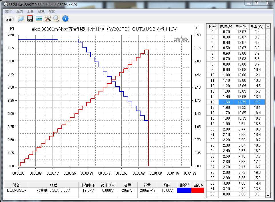Viewport: 275px width, 202px height.
Task: Open file with the folder toolbar icon
Action: 21,19
